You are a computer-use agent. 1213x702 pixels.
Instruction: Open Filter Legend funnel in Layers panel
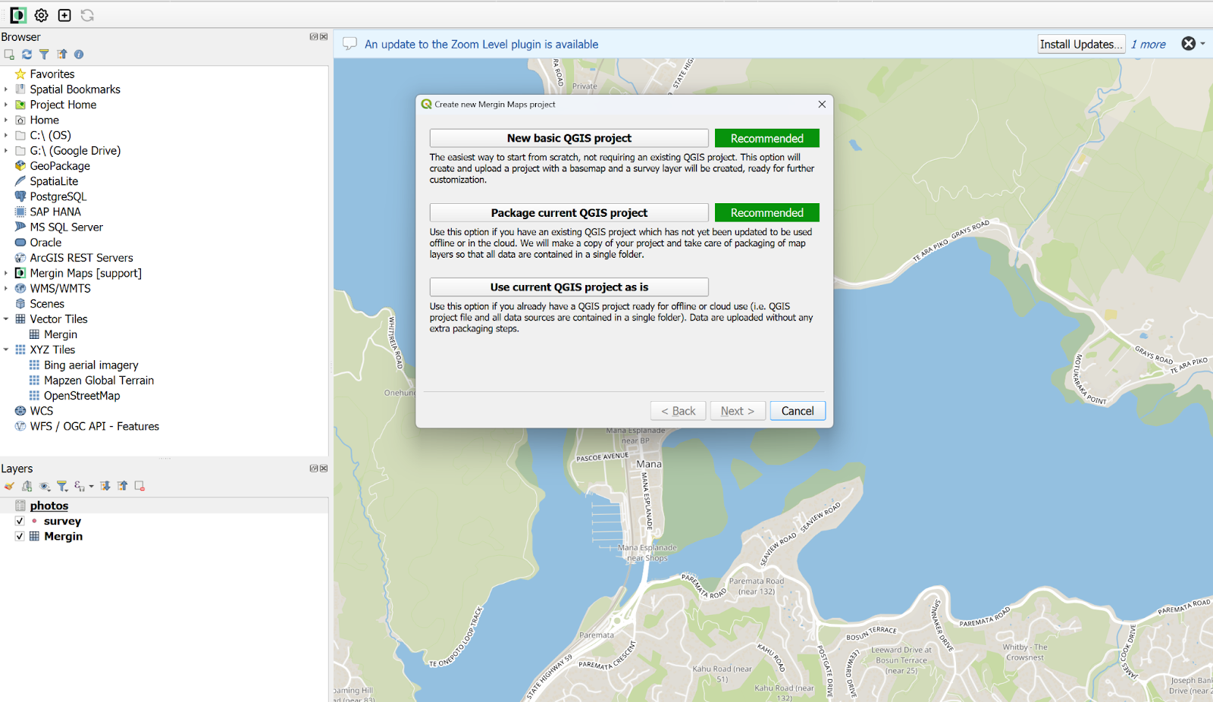pyautogui.click(x=62, y=486)
